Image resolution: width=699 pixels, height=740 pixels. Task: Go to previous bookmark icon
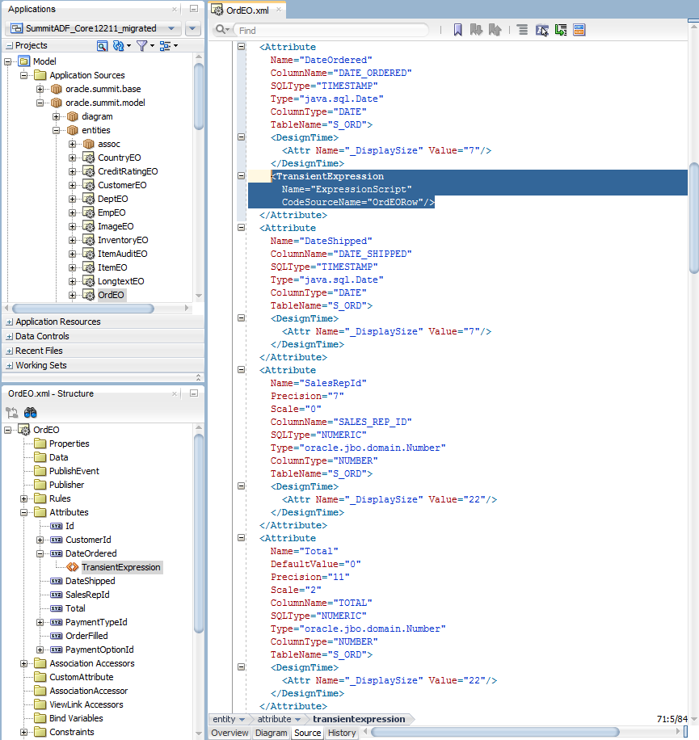[x=495, y=30]
